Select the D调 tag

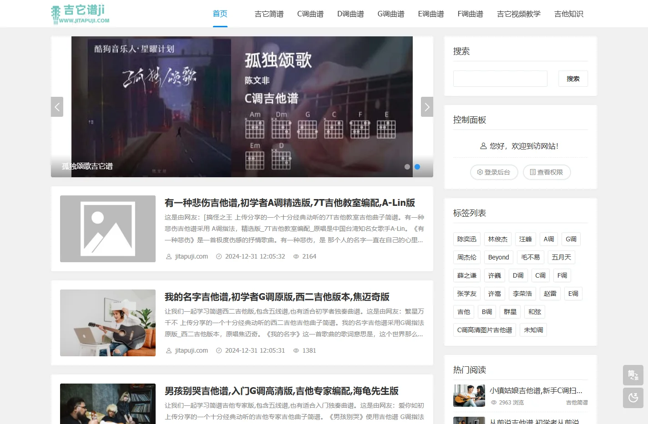pyautogui.click(x=518, y=275)
